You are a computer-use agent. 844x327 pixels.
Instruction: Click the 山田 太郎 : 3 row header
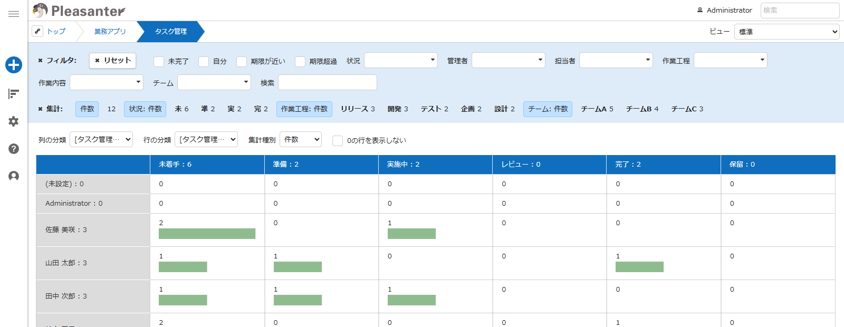pos(93,263)
